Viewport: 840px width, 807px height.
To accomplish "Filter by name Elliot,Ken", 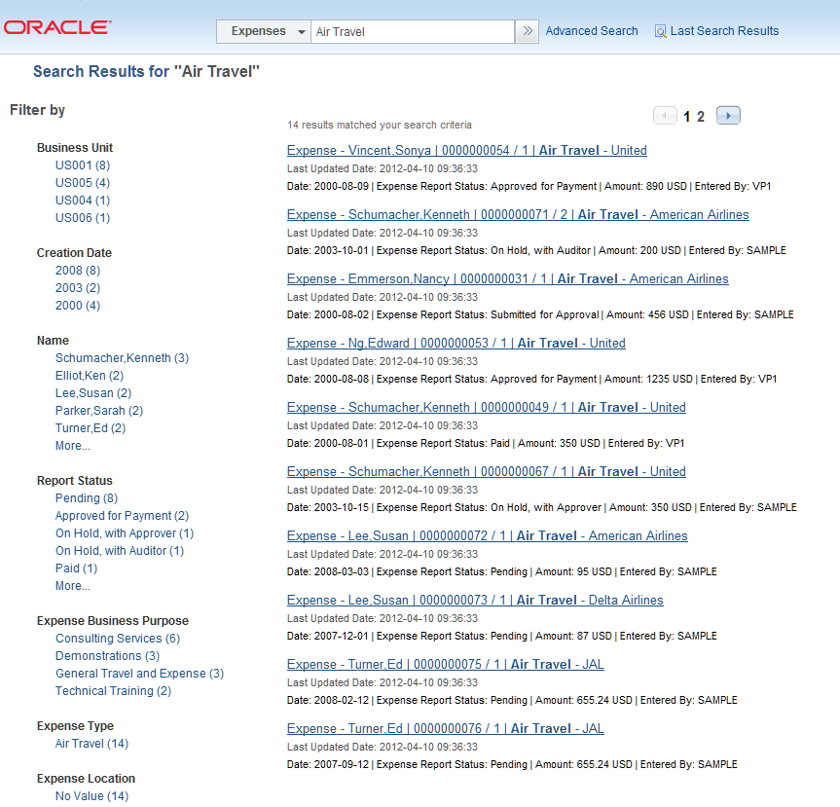I will (x=90, y=376).
